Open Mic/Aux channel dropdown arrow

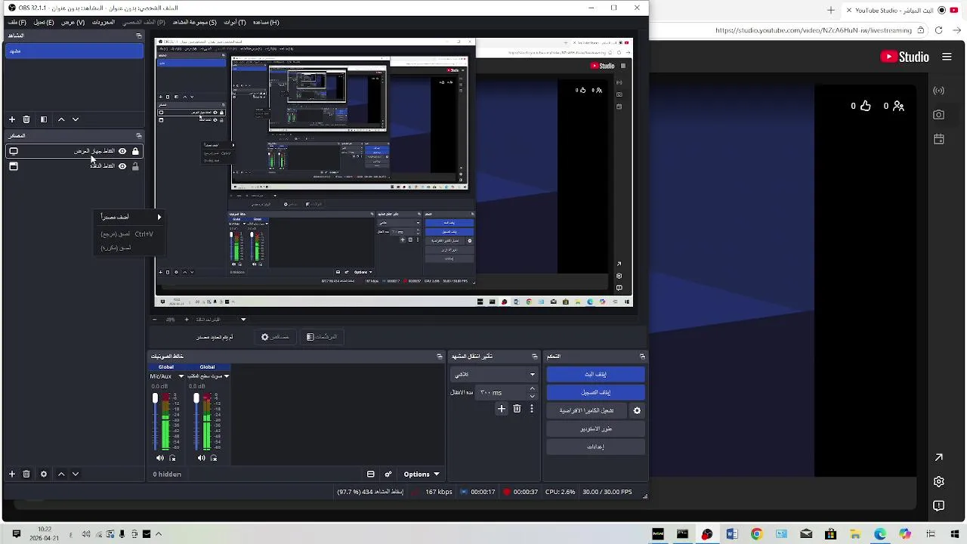pos(181,376)
